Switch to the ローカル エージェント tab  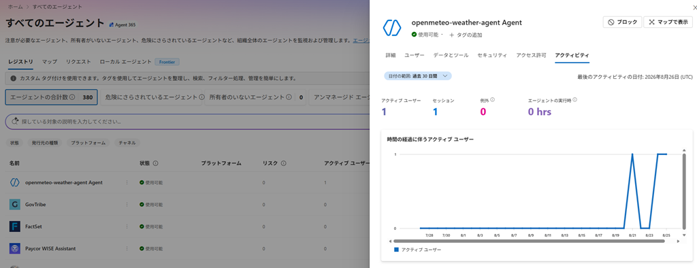tap(125, 62)
